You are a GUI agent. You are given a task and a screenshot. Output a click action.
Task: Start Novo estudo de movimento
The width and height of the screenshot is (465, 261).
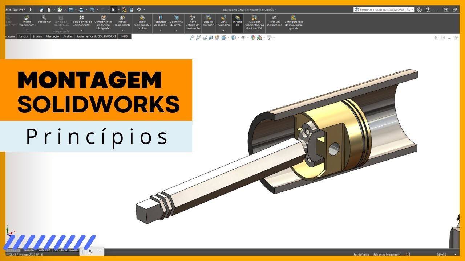pyautogui.click(x=193, y=22)
